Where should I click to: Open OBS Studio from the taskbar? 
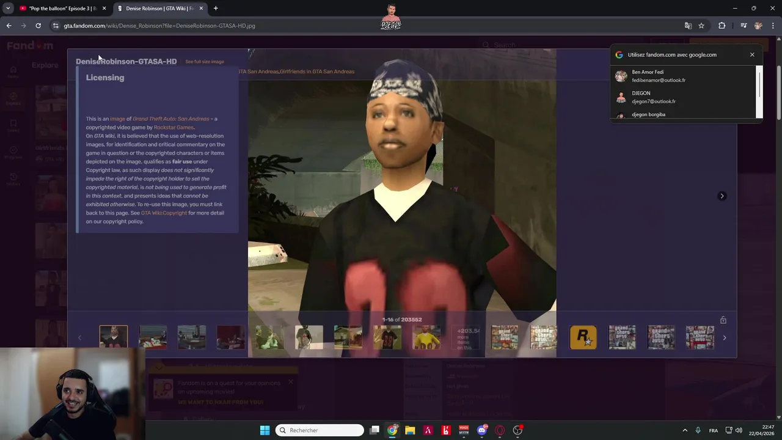tap(517, 430)
